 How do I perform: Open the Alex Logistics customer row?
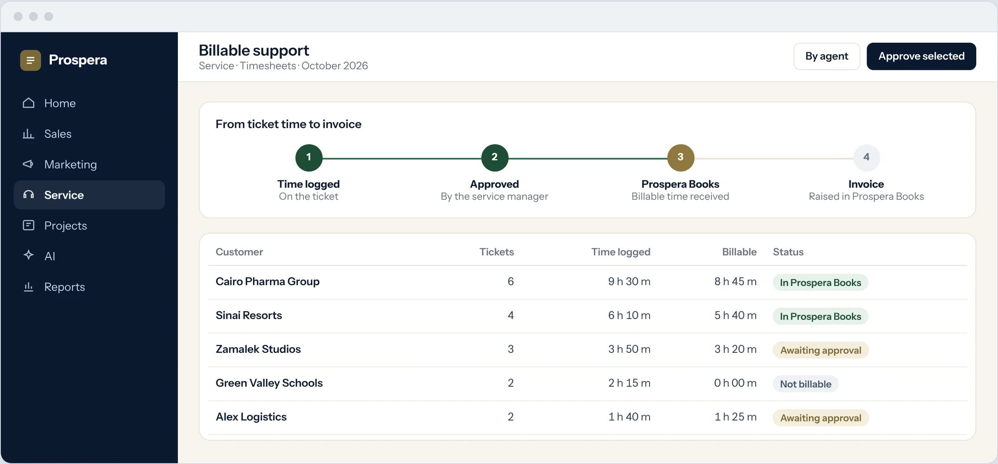[x=587, y=417]
